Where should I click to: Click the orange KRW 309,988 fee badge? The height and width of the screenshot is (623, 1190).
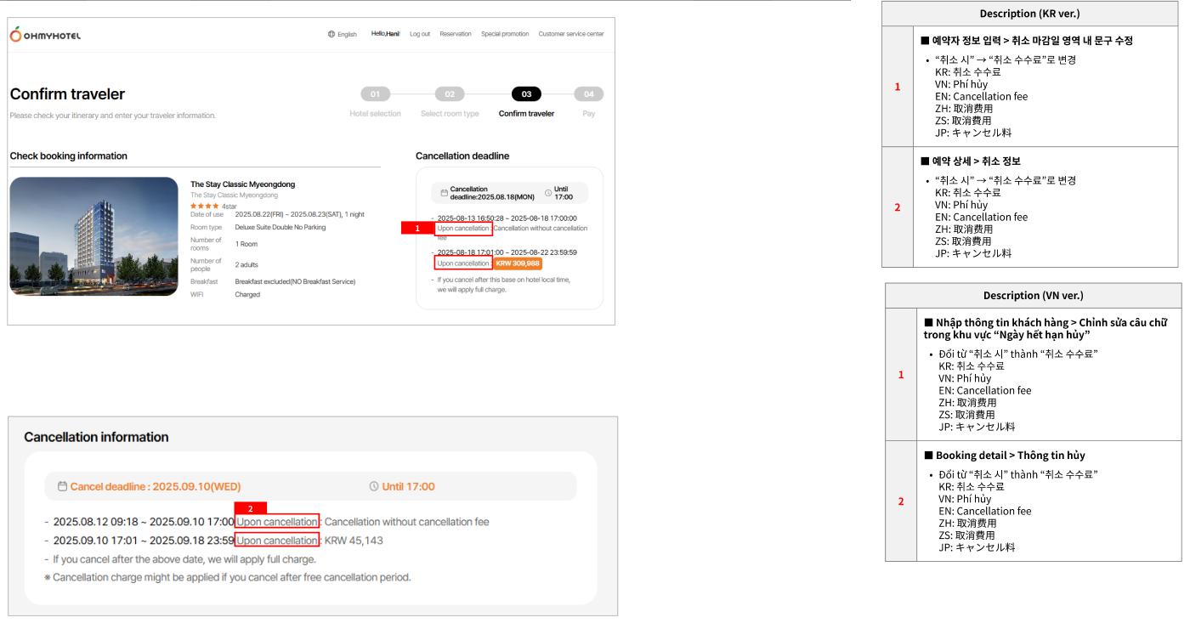[x=517, y=263]
